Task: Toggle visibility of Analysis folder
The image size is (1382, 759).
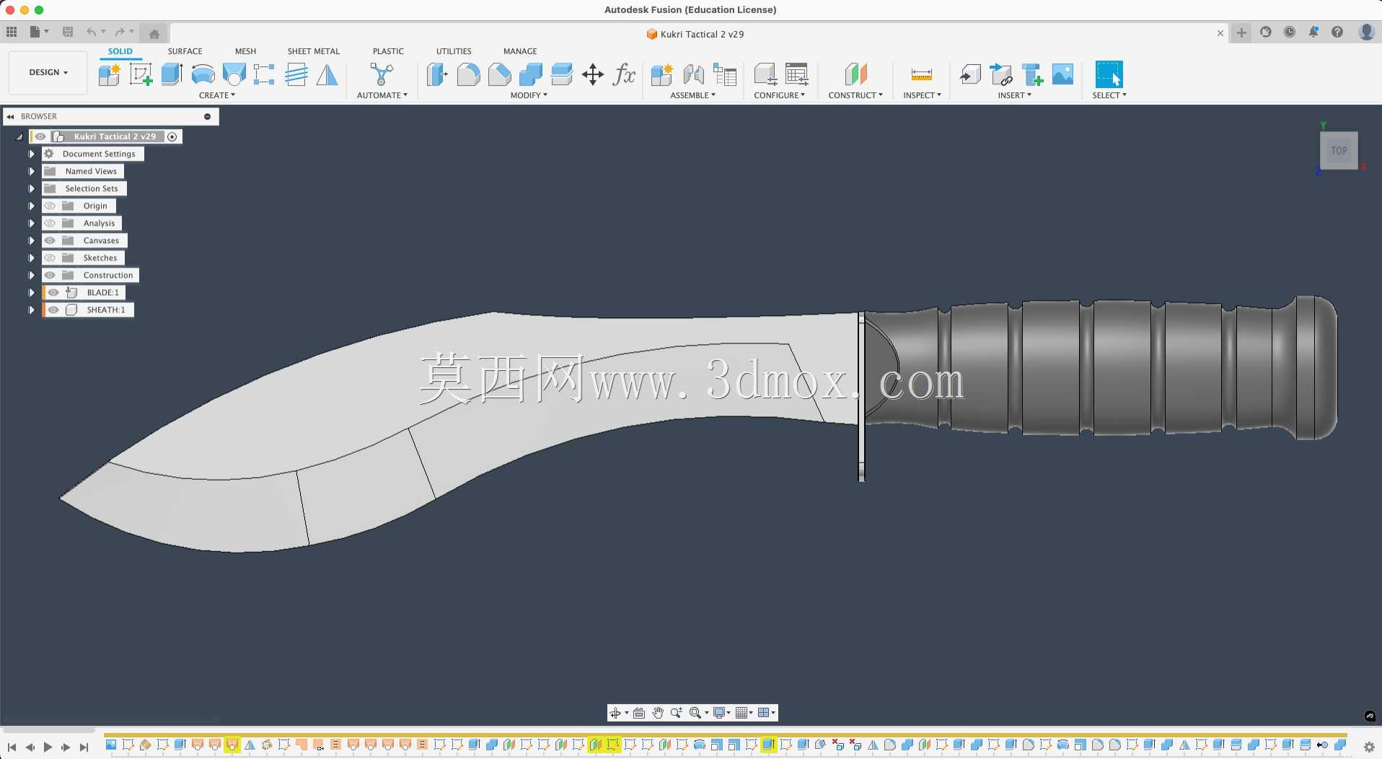Action: pos(50,223)
